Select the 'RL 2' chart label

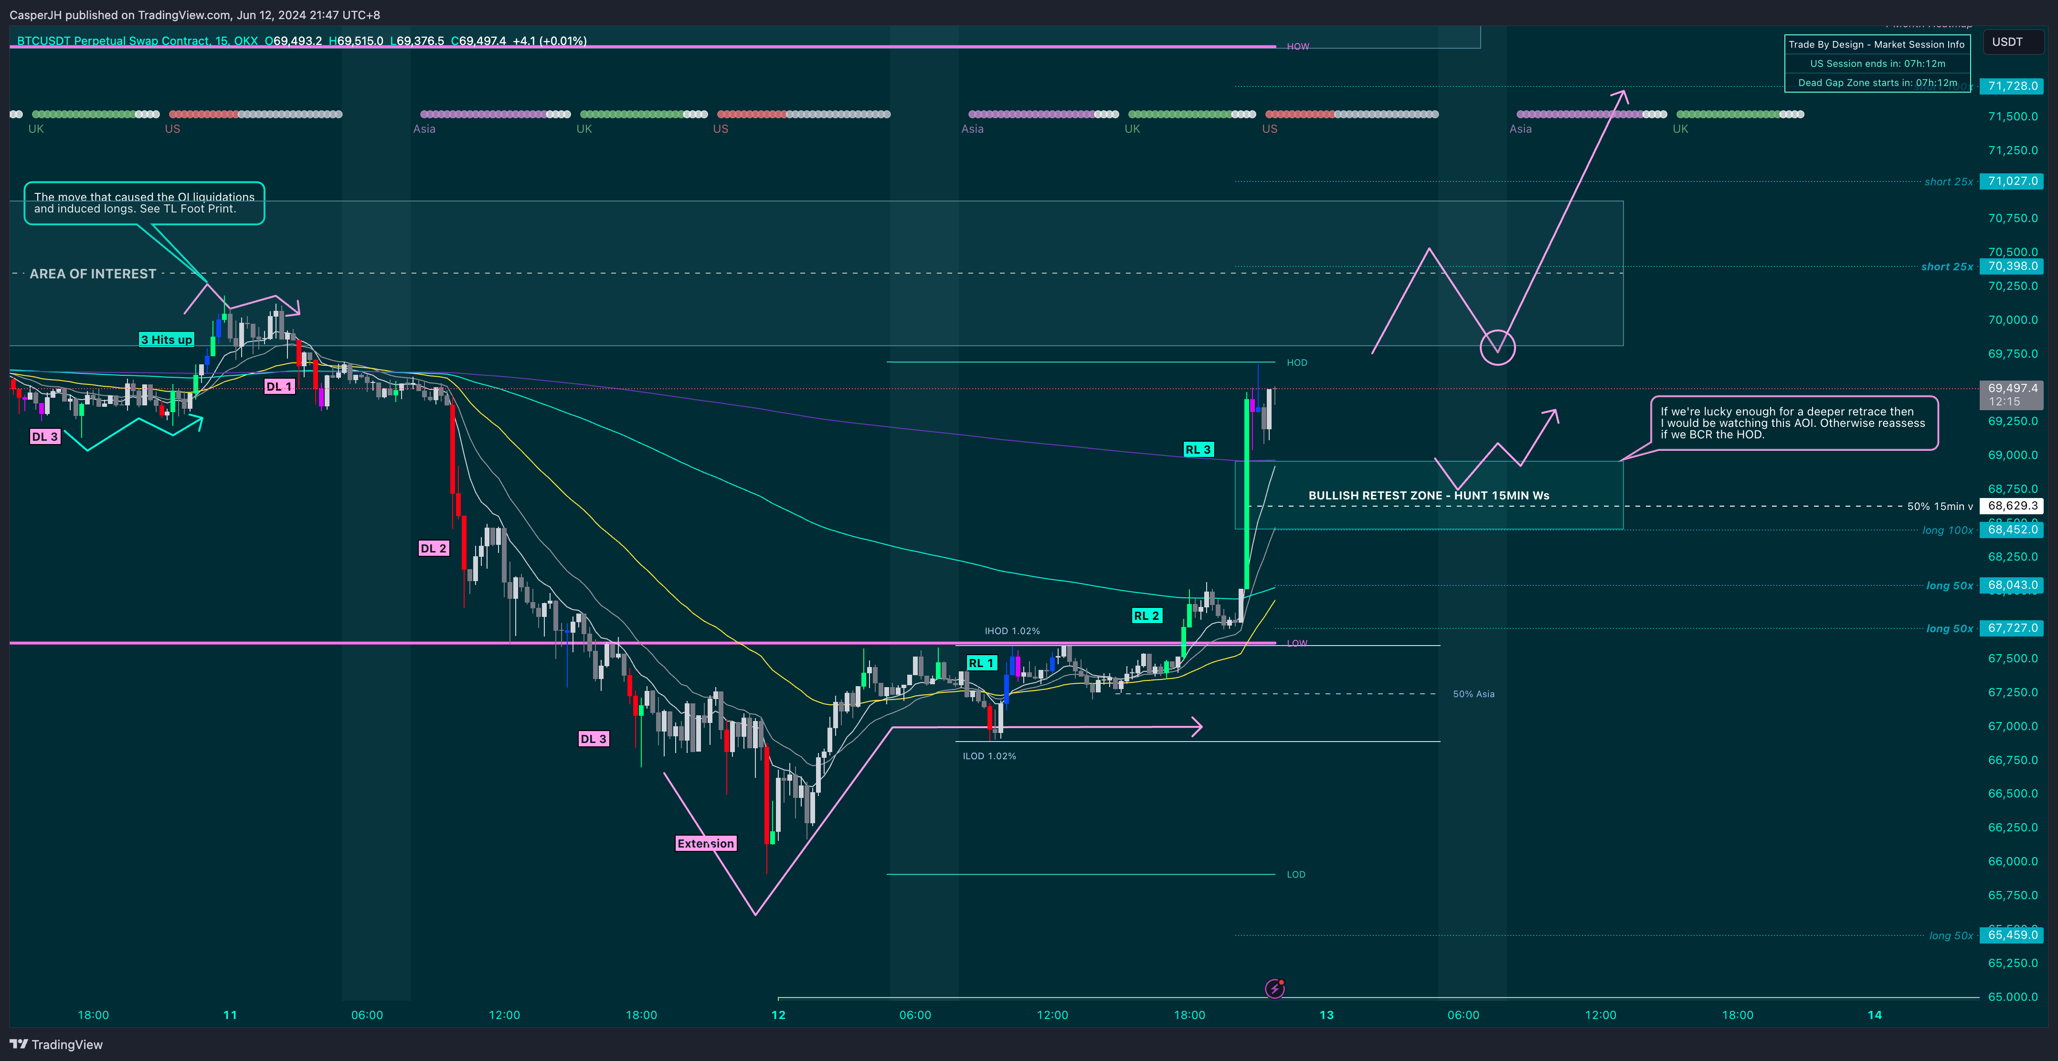pos(1146,615)
